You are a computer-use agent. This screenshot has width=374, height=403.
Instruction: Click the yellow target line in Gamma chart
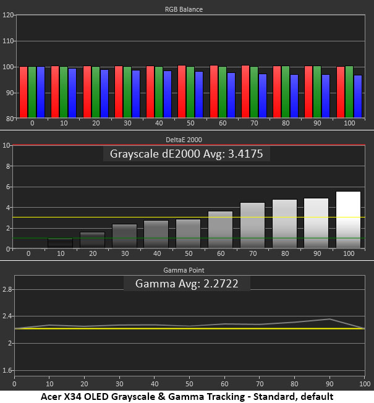tap(190, 329)
